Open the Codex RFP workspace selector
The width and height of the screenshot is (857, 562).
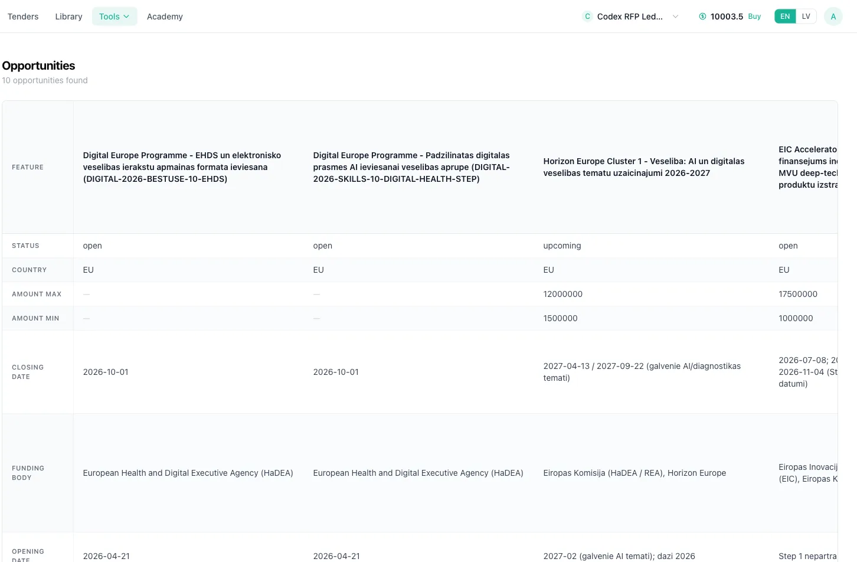[630, 17]
